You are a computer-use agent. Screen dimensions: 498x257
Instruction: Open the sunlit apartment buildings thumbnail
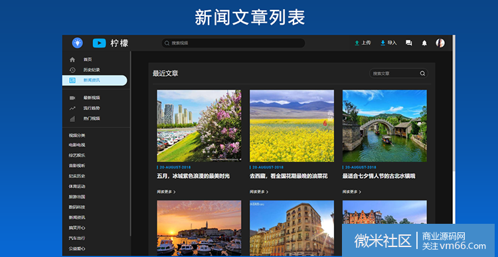click(x=292, y=228)
